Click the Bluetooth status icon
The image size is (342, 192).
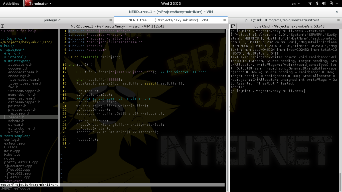tap(317, 3)
